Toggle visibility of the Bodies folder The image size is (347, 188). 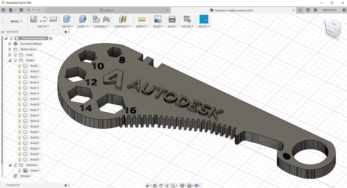15,60
